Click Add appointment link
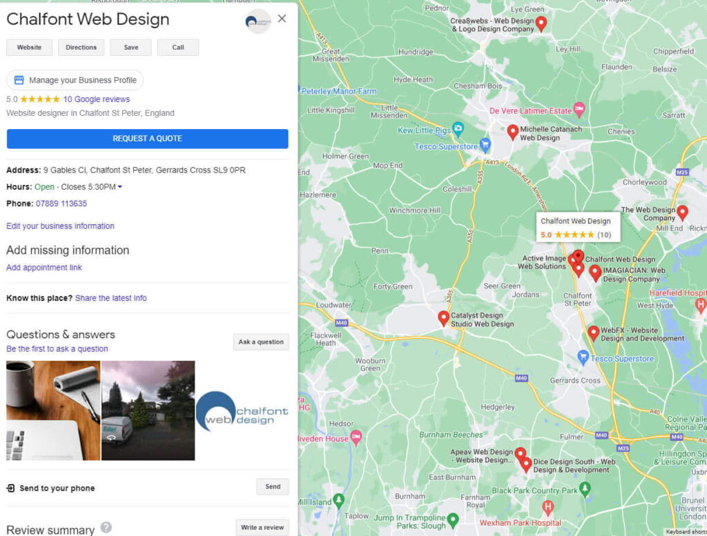This screenshot has width=707, height=536. [x=44, y=268]
